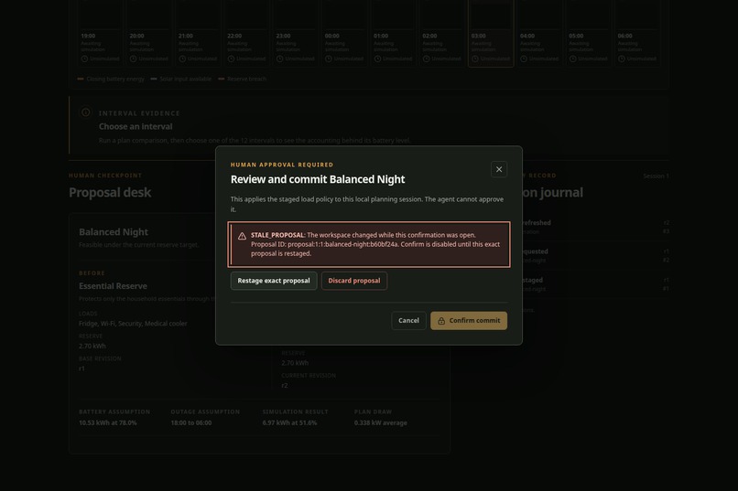Click the Reserve breach legend item

coord(243,79)
